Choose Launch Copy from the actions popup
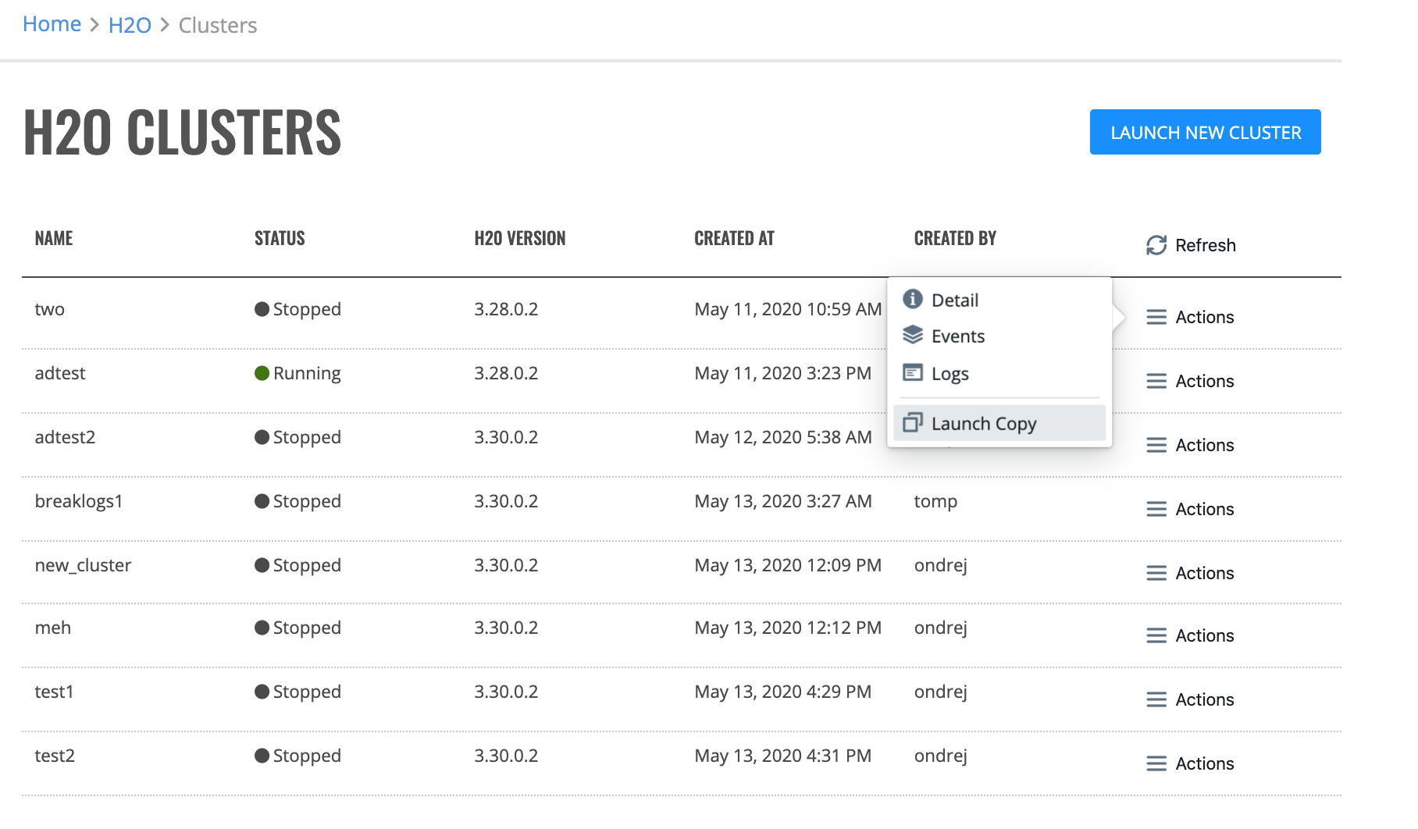The width and height of the screenshot is (1418, 829). coord(999,423)
